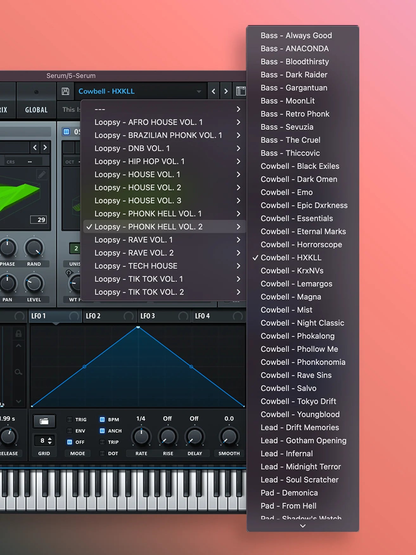The width and height of the screenshot is (416, 555).
Task: Pick the Cowbell - Emo preset
Action: point(303,192)
